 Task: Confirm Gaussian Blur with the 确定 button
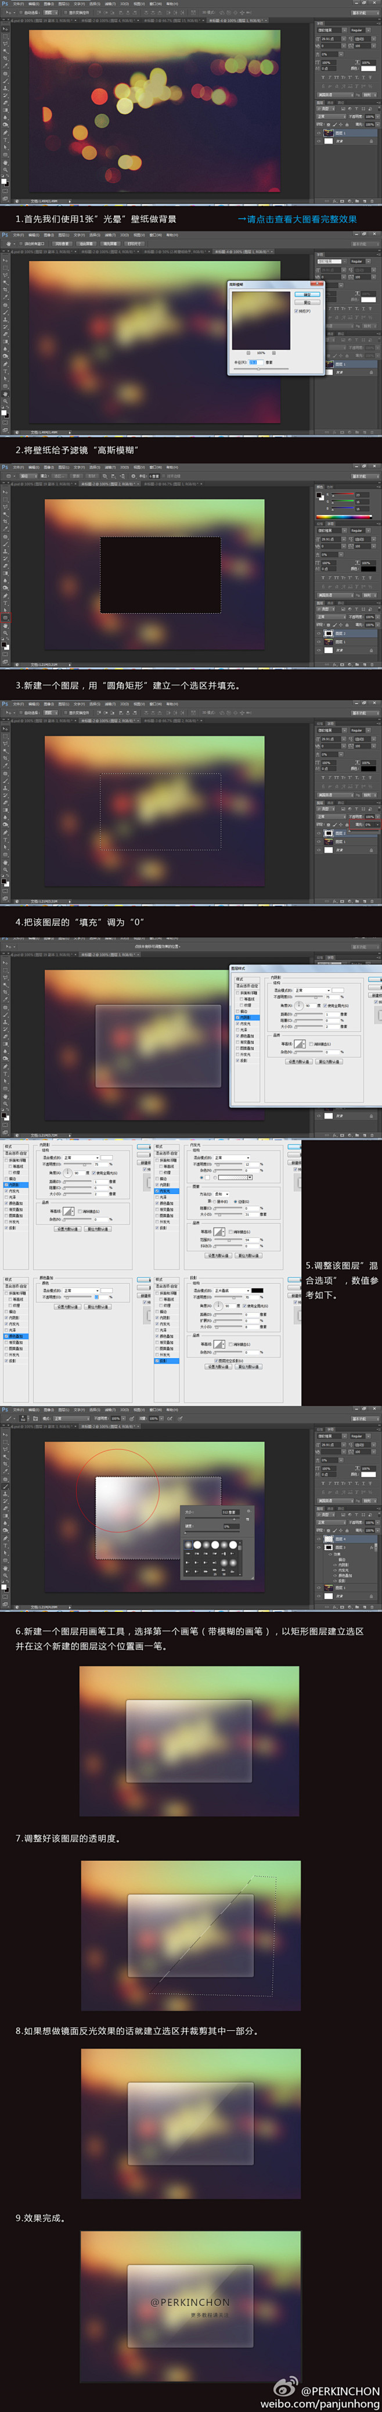coord(307,294)
